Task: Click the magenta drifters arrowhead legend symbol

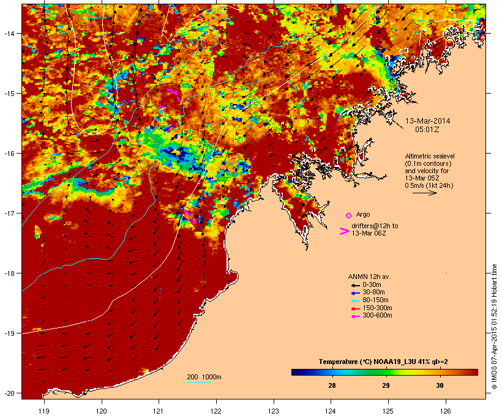Action: pos(345,231)
